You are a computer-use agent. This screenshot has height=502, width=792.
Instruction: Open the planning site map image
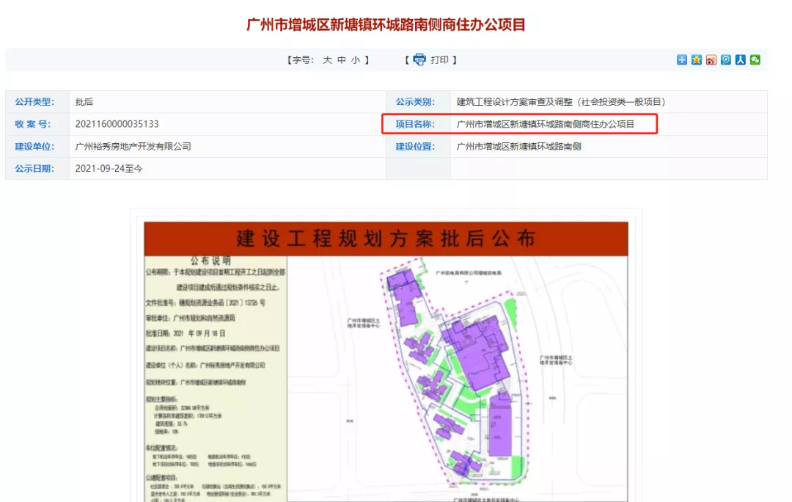coord(458,374)
